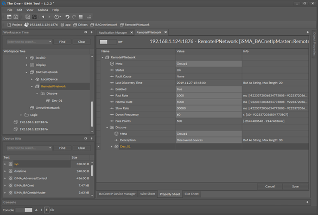Click Find in Device Kits panel
Viewport: 318px width, 215px height.
click(x=62, y=148)
